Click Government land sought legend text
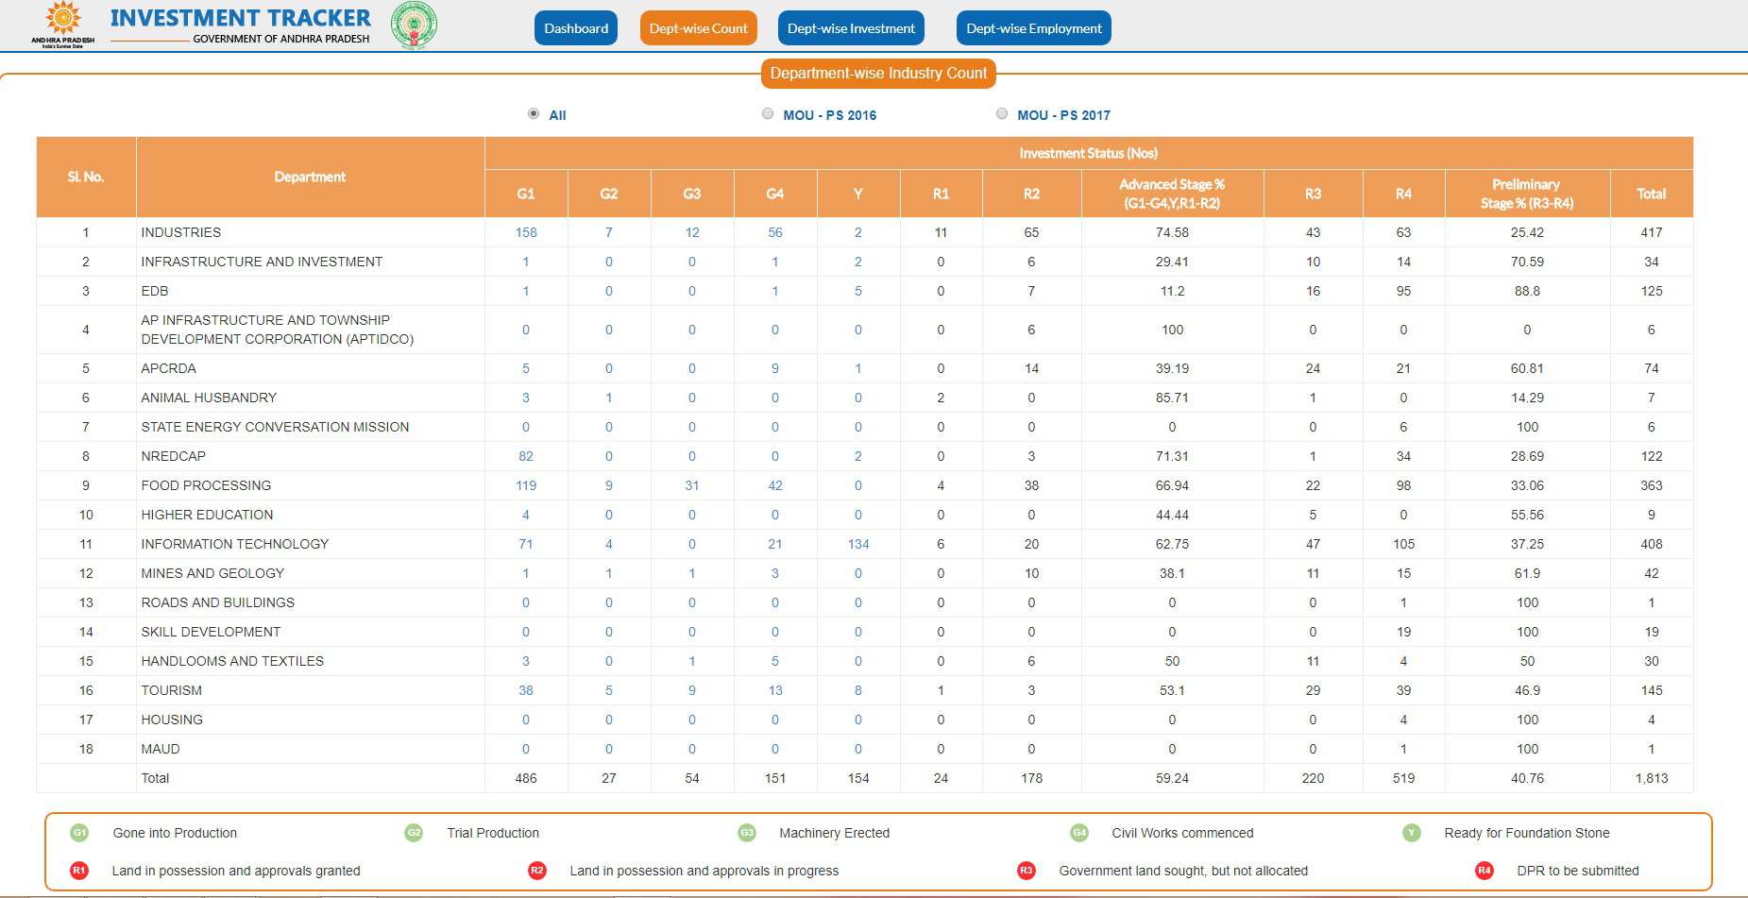This screenshot has height=898, width=1748. [x=1183, y=871]
